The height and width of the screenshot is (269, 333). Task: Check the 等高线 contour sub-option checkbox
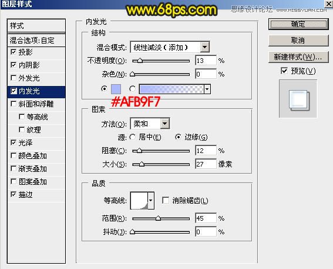pyautogui.click(x=22, y=117)
